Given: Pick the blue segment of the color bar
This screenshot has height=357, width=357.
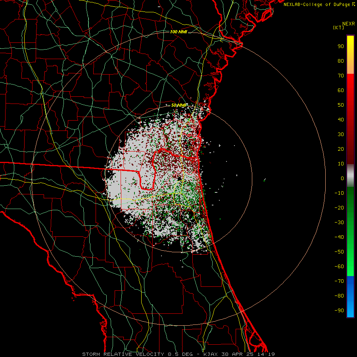Looking at the screenshot, I should click(x=350, y=296).
